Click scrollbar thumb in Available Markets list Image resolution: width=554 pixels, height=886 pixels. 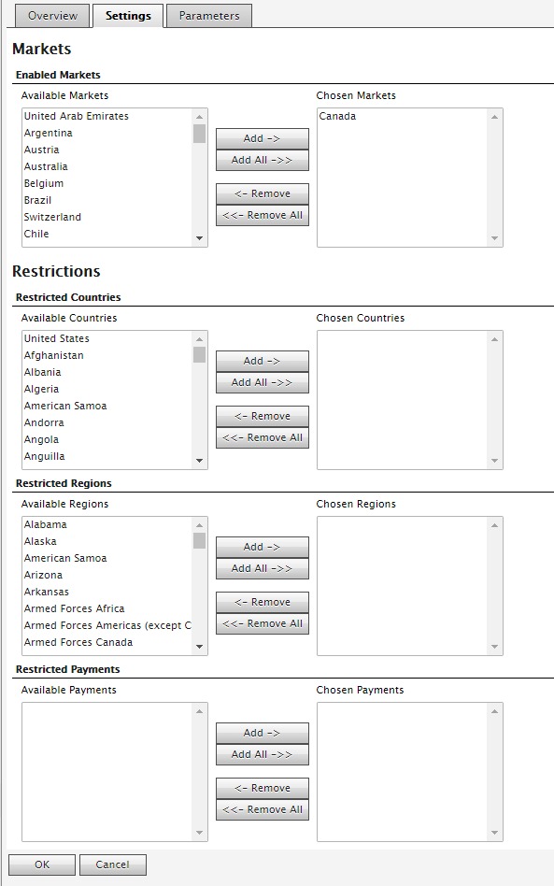pyautogui.click(x=199, y=134)
